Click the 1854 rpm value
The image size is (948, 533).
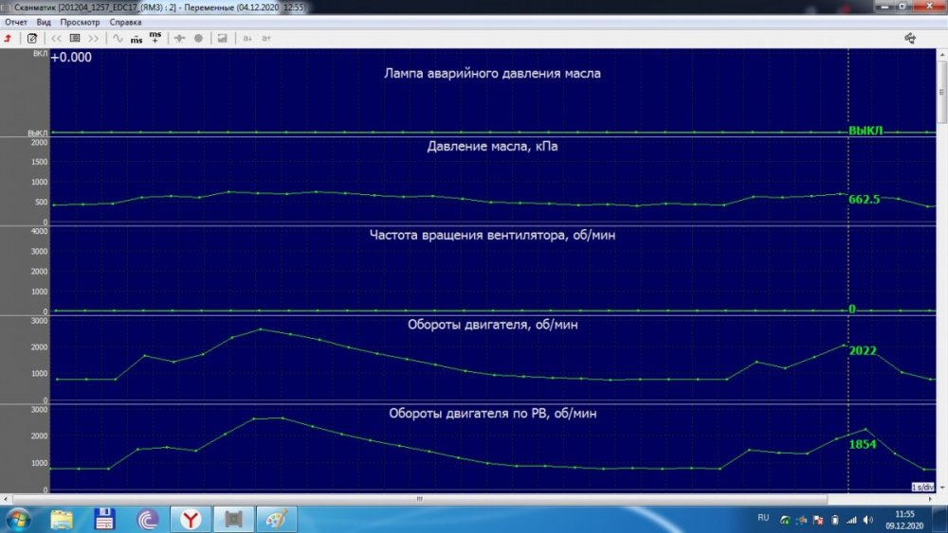[x=863, y=444]
